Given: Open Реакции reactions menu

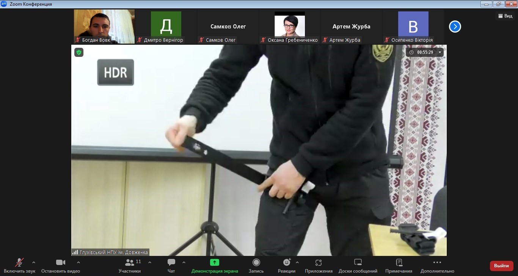Looking at the screenshot, I should [x=287, y=265].
